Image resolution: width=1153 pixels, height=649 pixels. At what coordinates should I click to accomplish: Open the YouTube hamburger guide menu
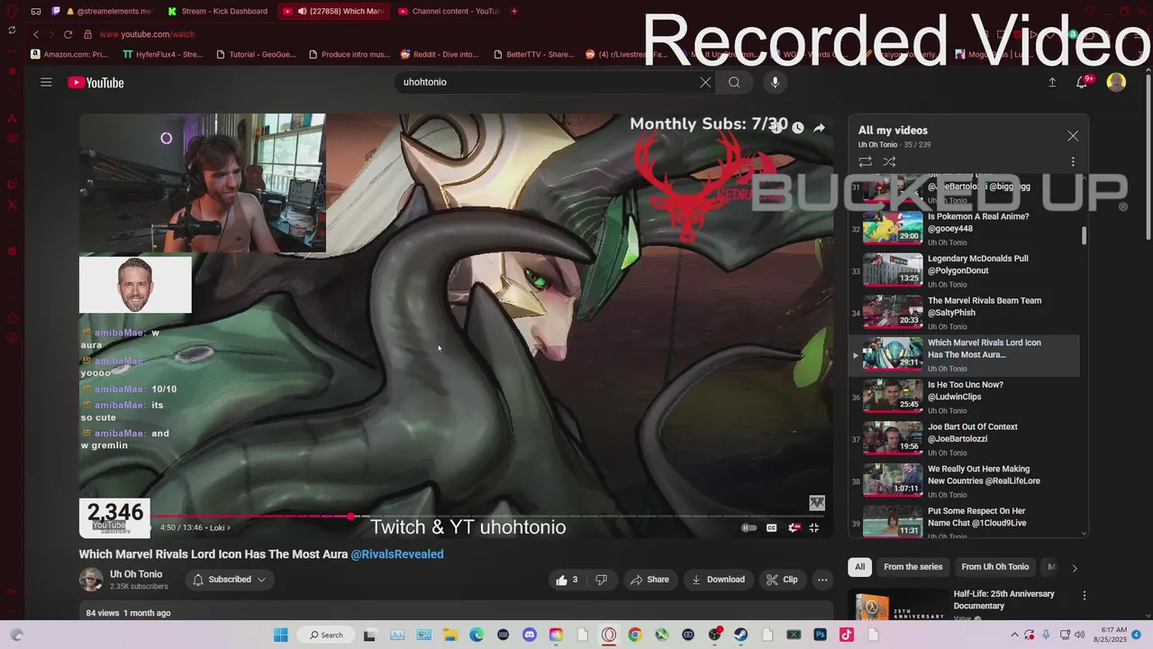click(x=46, y=82)
